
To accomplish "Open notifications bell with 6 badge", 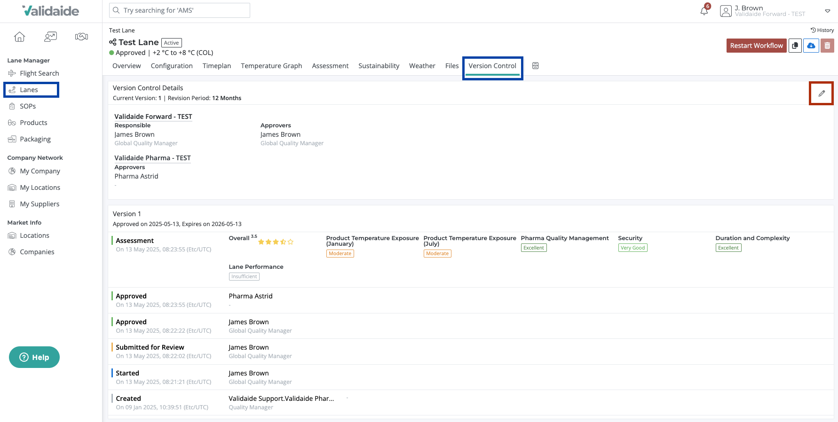I will click(x=704, y=10).
